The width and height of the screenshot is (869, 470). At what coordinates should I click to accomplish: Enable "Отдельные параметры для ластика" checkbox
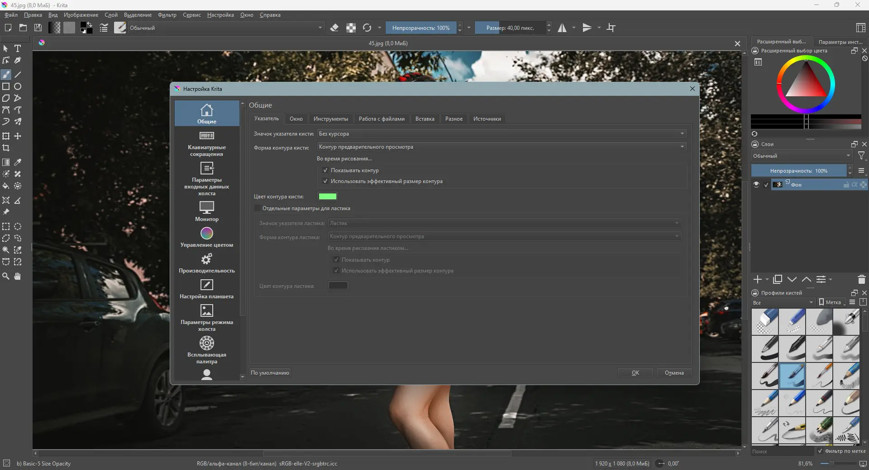[x=258, y=208]
